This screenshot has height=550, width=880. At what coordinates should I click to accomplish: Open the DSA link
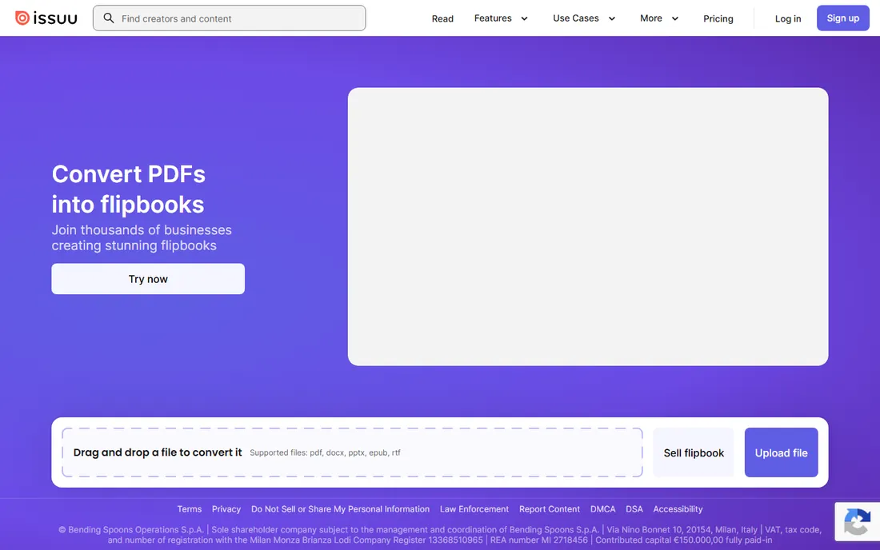(x=634, y=509)
